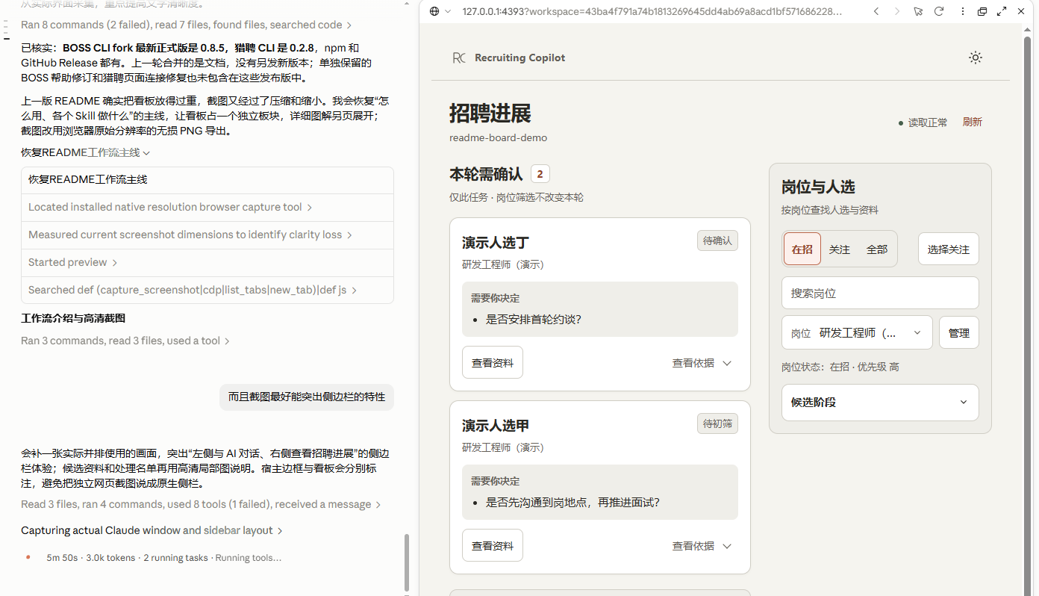Select the 在招 filter tab
The height and width of the screenshot is (596, 1039).
[x=802, y=249]
